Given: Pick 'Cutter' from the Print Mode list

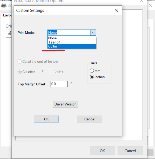Looking at the screenshot, I should (72, 46).
